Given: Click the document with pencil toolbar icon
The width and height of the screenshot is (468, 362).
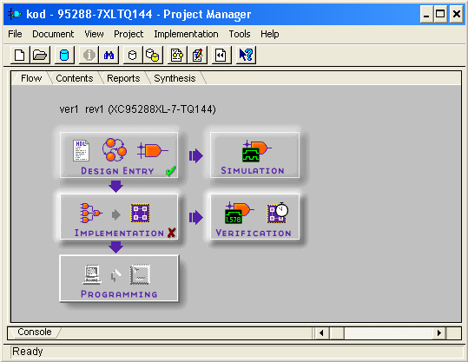Looking at the screenshot, I should pos(197,56).
